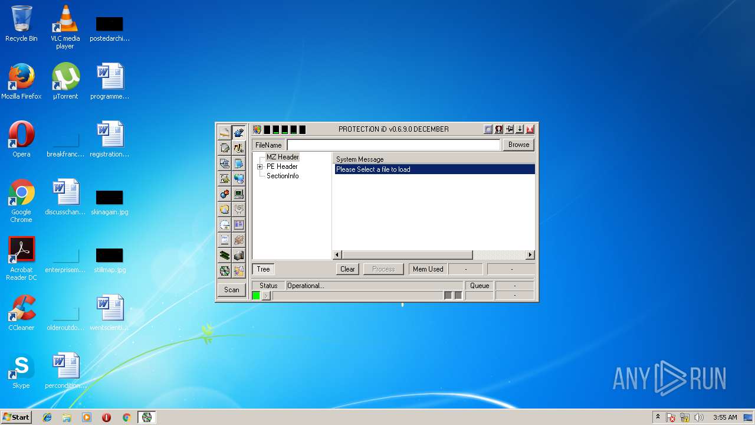Select the notepad sheet sidebar icon
This screenshot has height=425, width=755.
click(225, 240)
